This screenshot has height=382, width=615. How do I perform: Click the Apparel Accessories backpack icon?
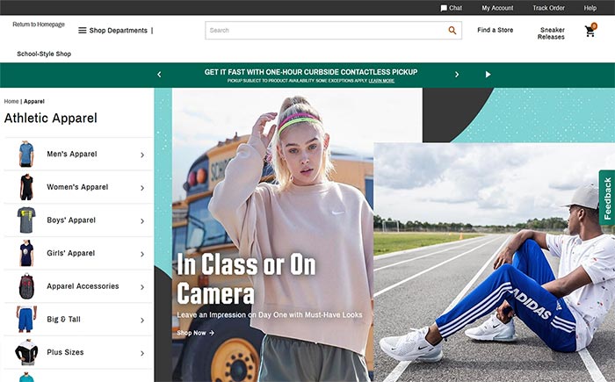(x=25, y=286)
